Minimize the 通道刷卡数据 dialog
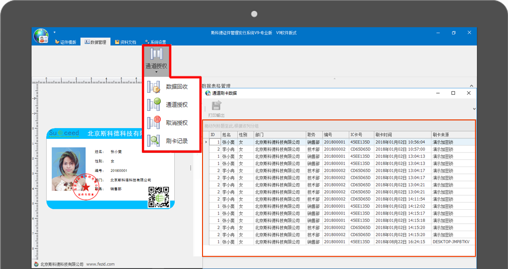This screenshot has width=508, height=269. [438, 93]
